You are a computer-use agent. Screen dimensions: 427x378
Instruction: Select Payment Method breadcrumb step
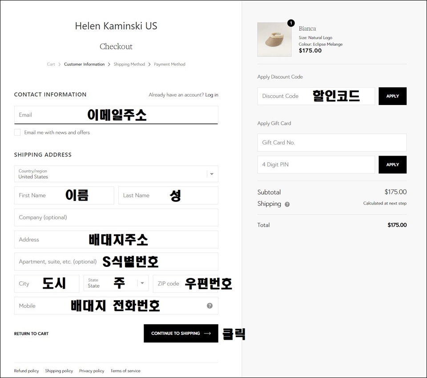pyautogui.click(x=169, y=64)
